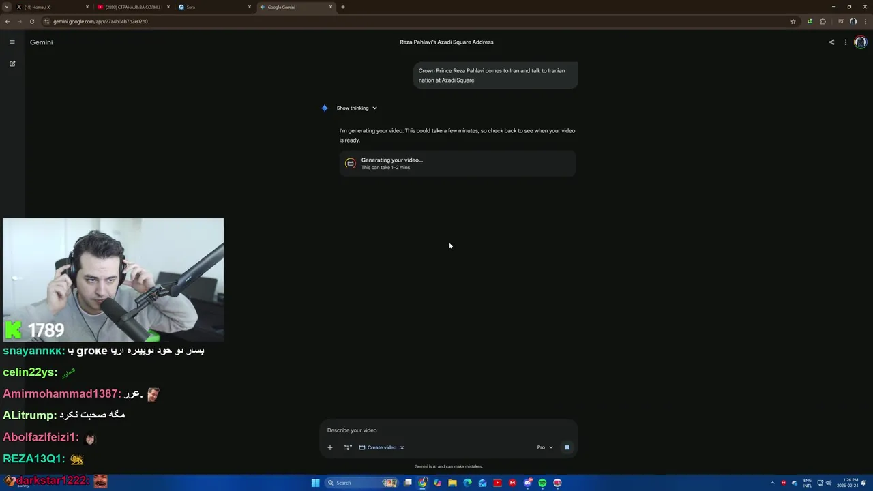The width and height of the screenshot is (873, 491).
Task: Open the Gemini conversation three-dot options menu
Action: [x=846, y=42]
